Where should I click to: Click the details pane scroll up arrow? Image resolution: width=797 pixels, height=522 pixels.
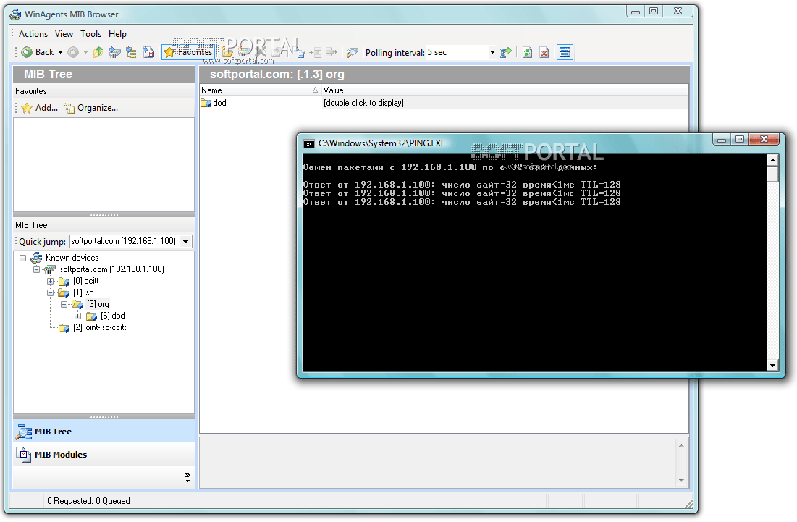[x=682, y=445]
